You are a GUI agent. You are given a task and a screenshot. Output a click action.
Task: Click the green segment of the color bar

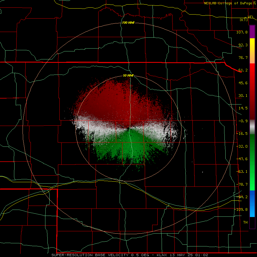point(252,162)
